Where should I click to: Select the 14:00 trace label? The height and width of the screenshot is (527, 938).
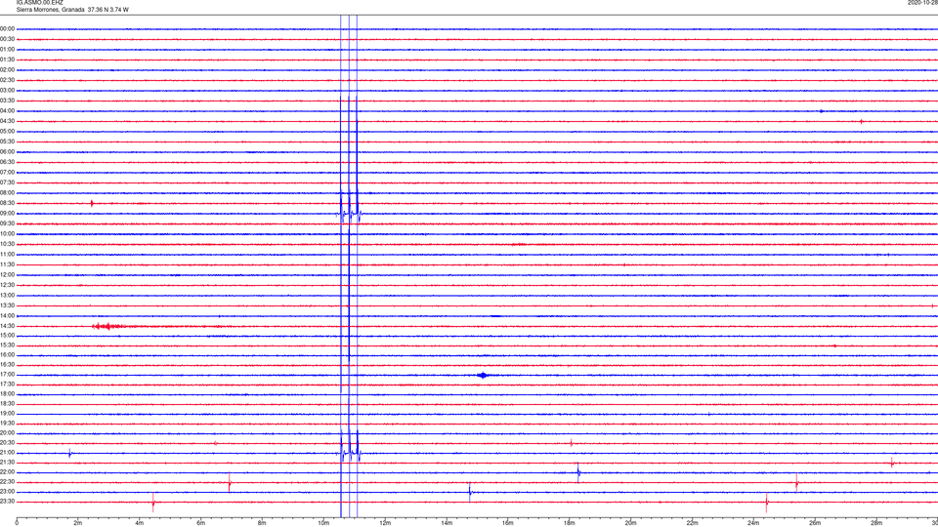[x=7, y=315]
